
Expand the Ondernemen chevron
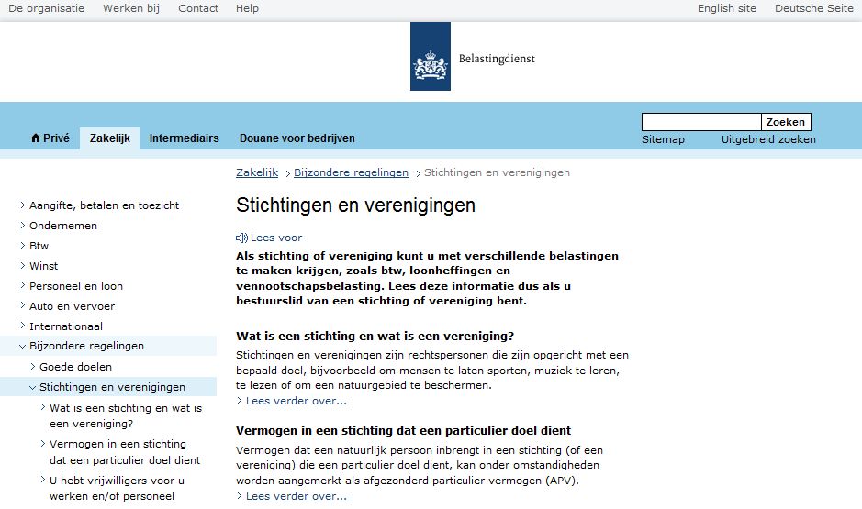pos(23,225)
